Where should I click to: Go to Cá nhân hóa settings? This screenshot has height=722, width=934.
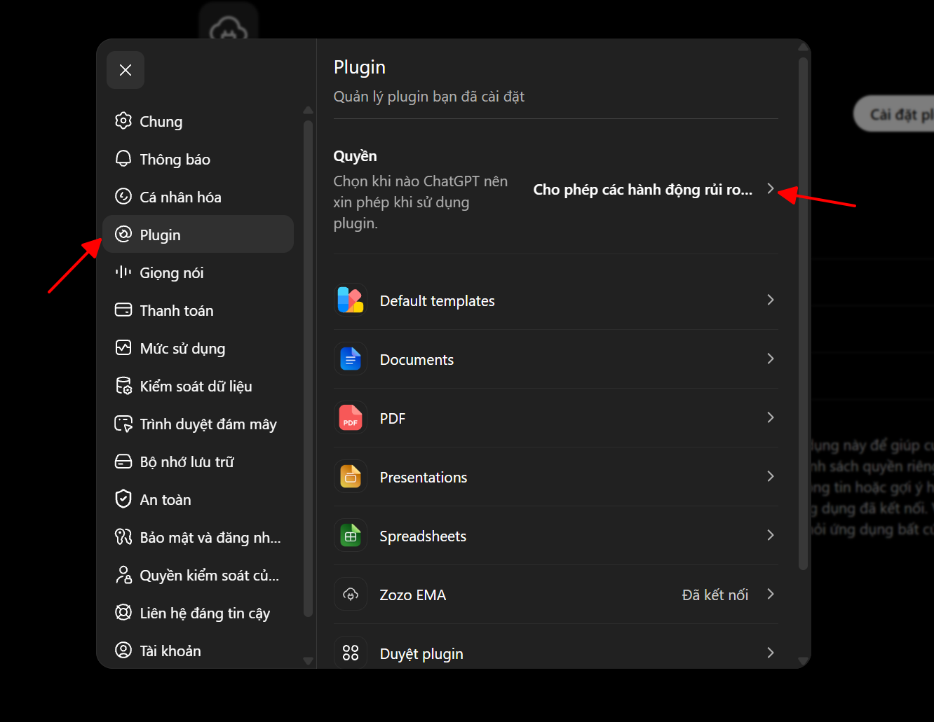point(198,197)
